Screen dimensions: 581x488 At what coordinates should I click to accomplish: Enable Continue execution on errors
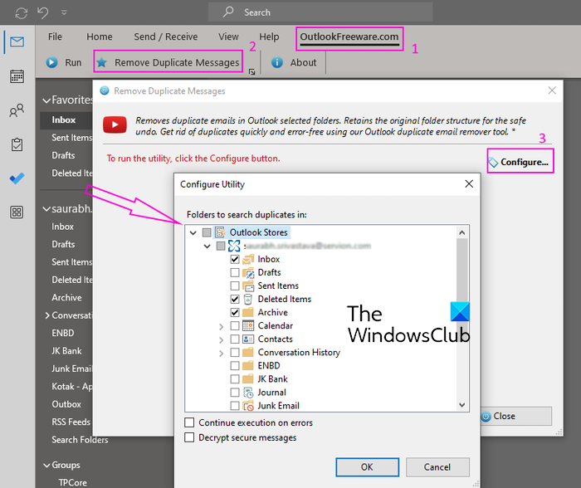coord(189,422)
